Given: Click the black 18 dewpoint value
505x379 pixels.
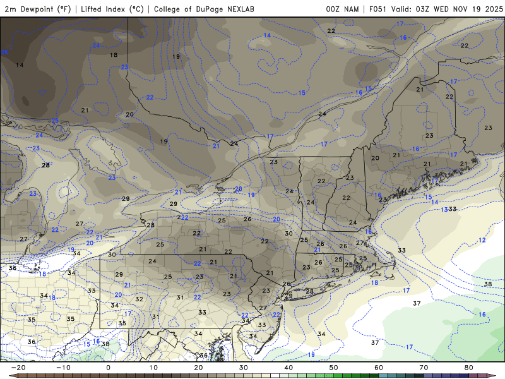Looking at the screenshot, I should [114, 55].
